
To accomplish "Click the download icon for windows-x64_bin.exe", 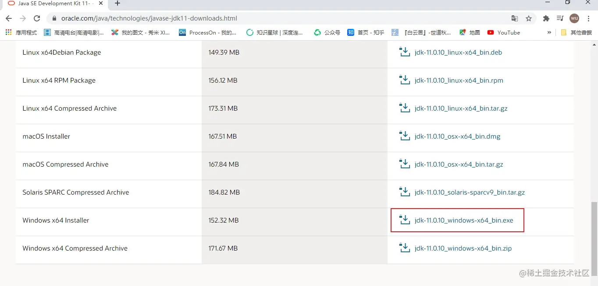I will (x=404, y=220).
